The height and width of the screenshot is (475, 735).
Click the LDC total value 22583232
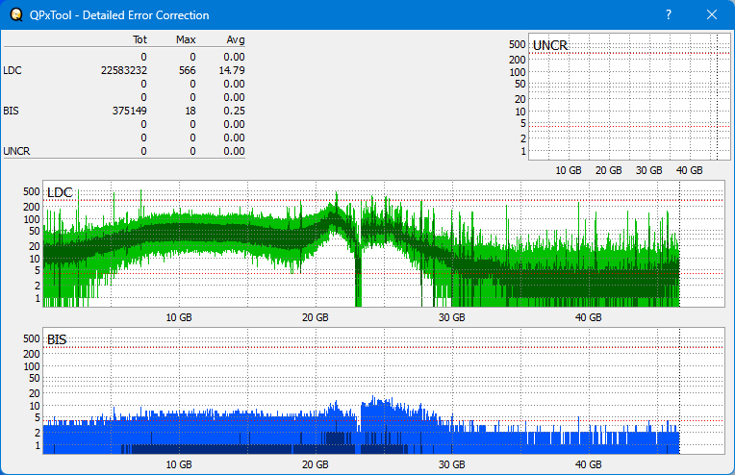[x=123, y=70]
